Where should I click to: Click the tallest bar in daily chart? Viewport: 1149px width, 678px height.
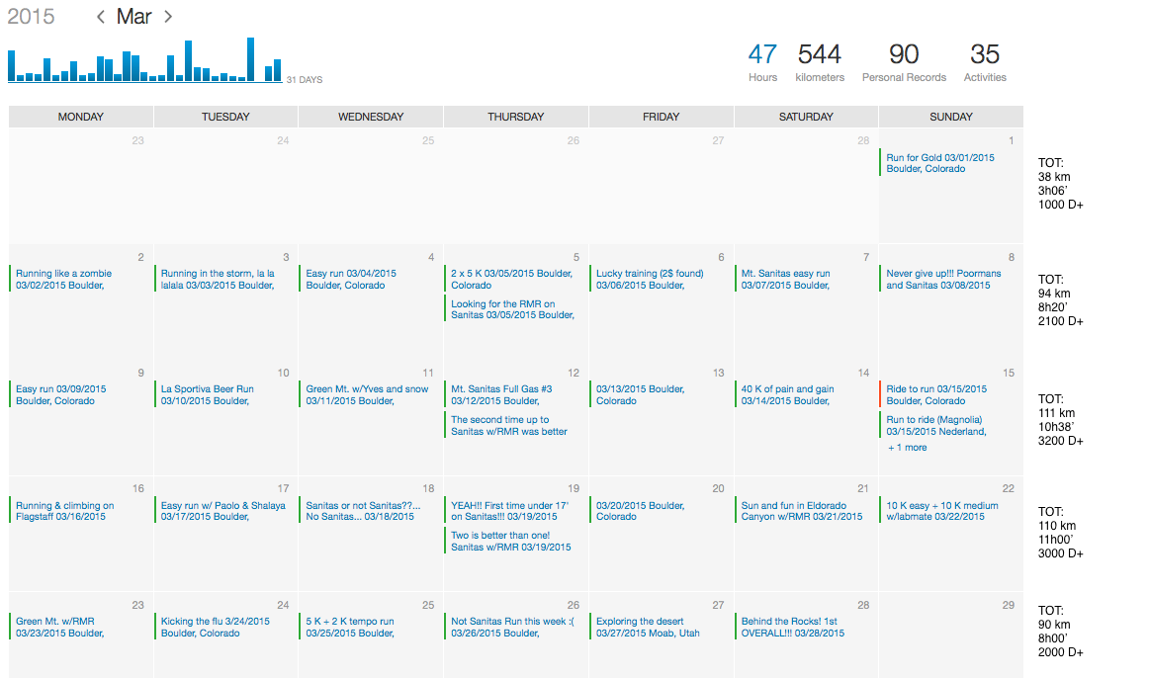tap(251, 59)
